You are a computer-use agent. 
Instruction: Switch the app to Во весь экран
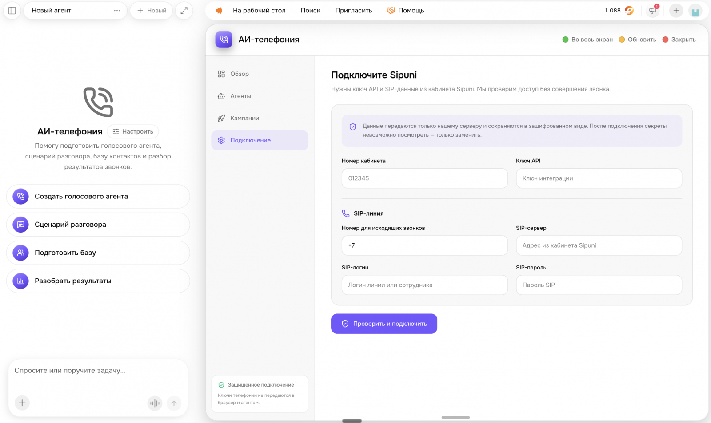(587, 40)
